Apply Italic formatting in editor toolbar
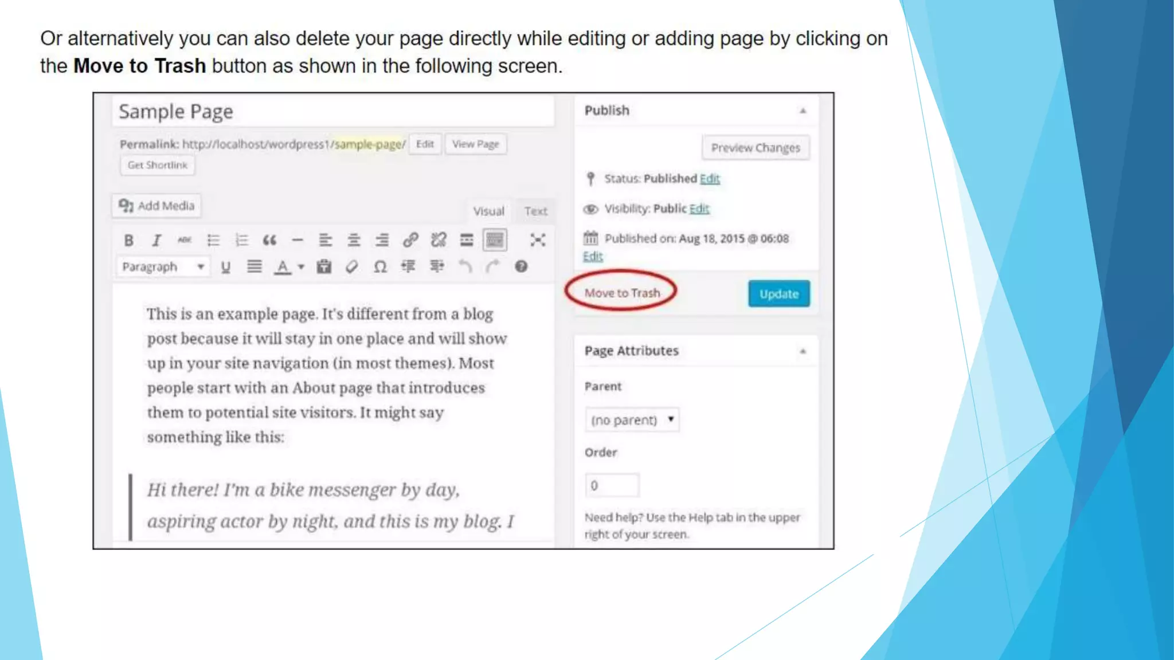This screenshot has width=1174, height=660. coord(156,240)
